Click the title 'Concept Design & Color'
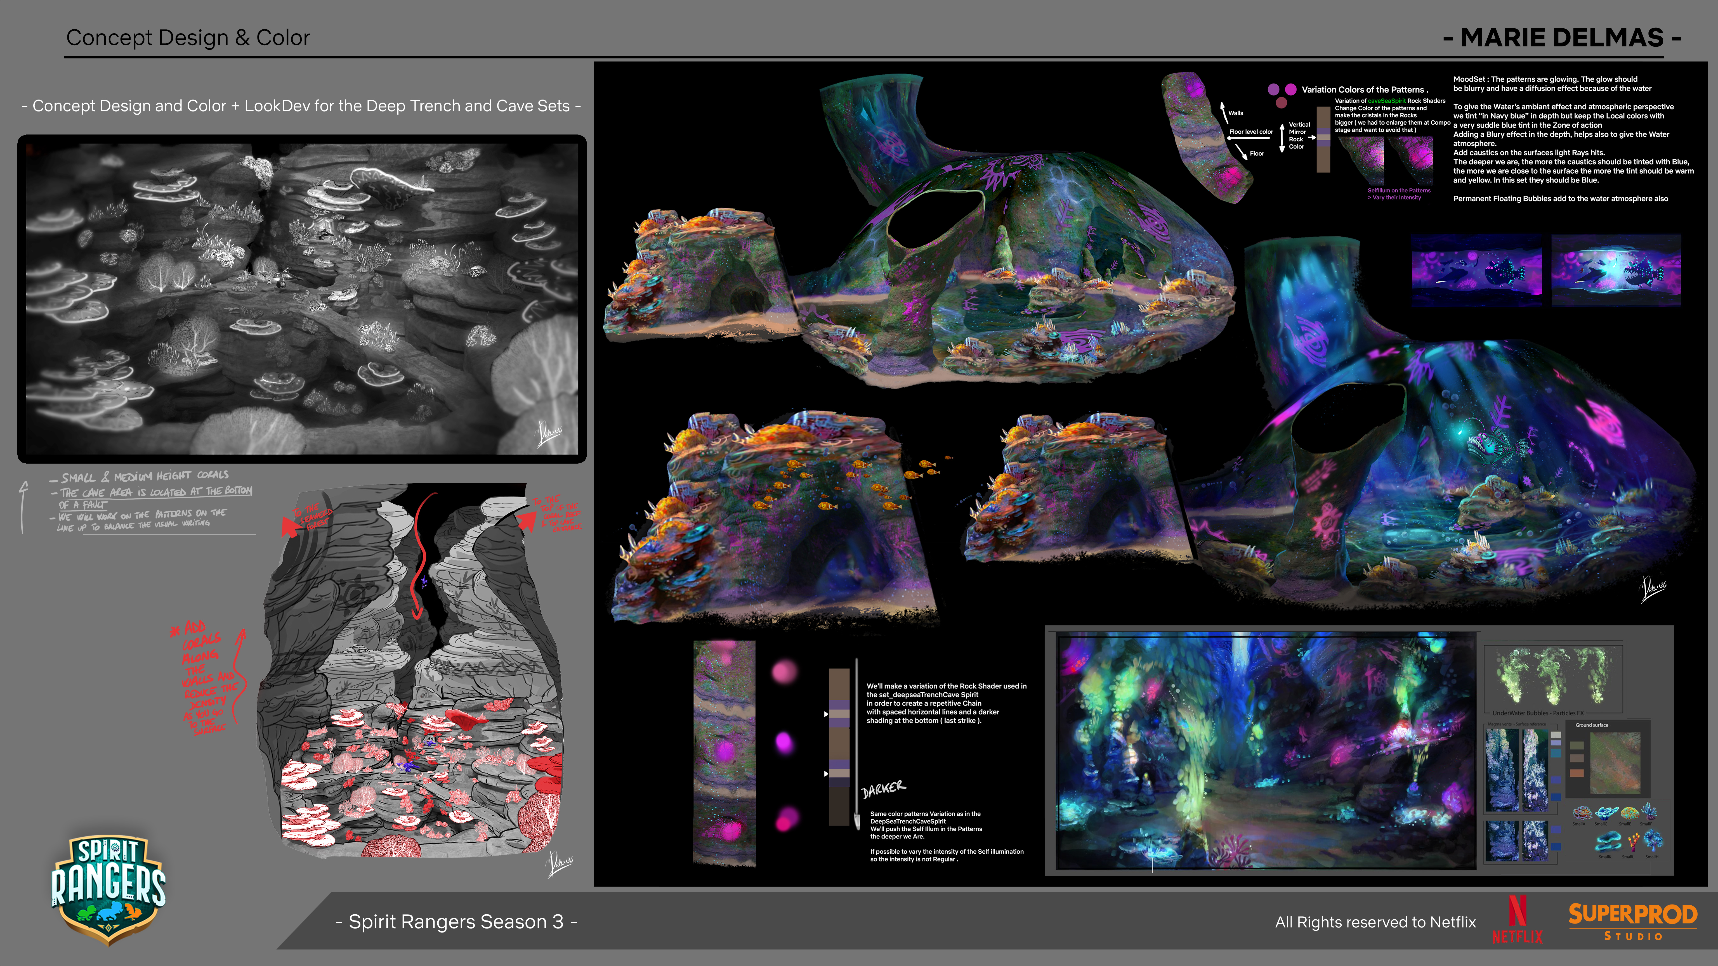The width and height of the screenshot is (1718, 966). tap(188, 37)
